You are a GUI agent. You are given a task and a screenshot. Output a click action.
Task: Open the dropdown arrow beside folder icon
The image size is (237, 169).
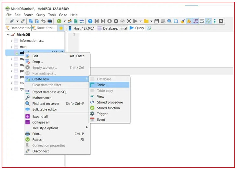(x=151, y=21)
